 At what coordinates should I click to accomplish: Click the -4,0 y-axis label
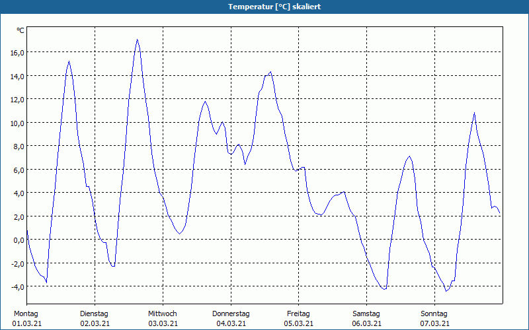19,287
